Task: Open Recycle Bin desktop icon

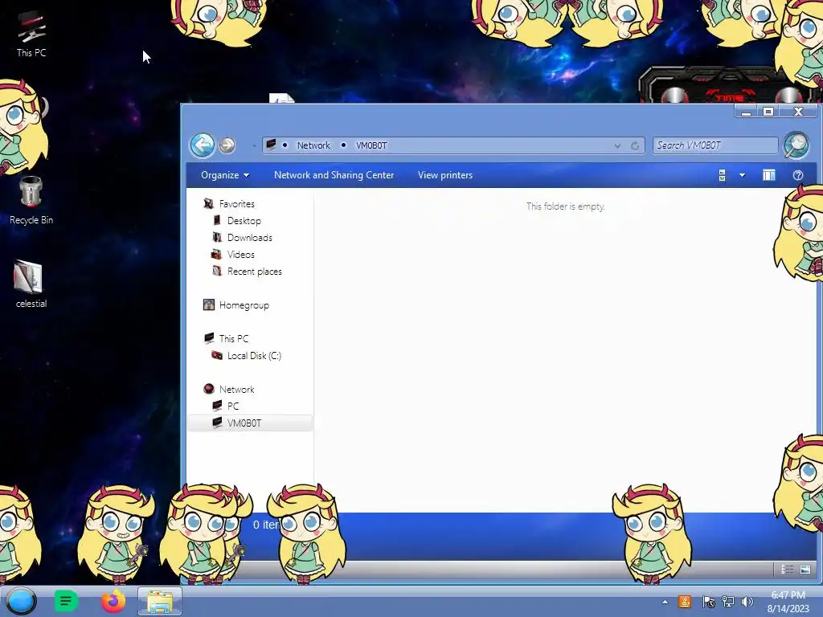Action: [x=31, y=201]
